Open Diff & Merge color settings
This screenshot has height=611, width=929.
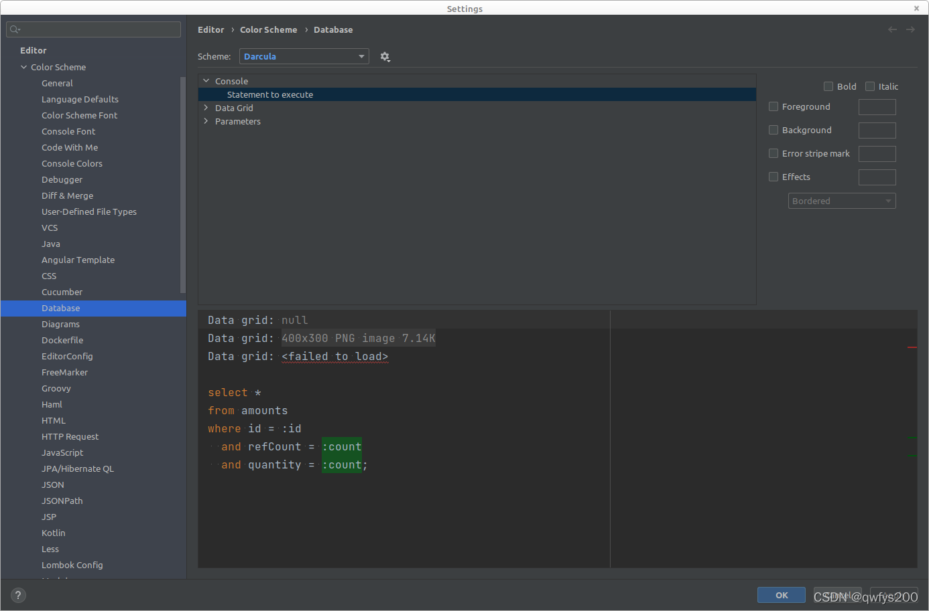coord(67,195)
